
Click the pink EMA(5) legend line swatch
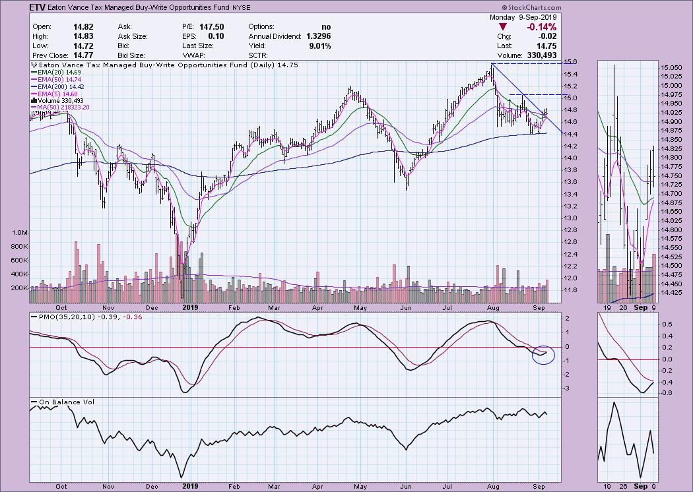(34, 94)
